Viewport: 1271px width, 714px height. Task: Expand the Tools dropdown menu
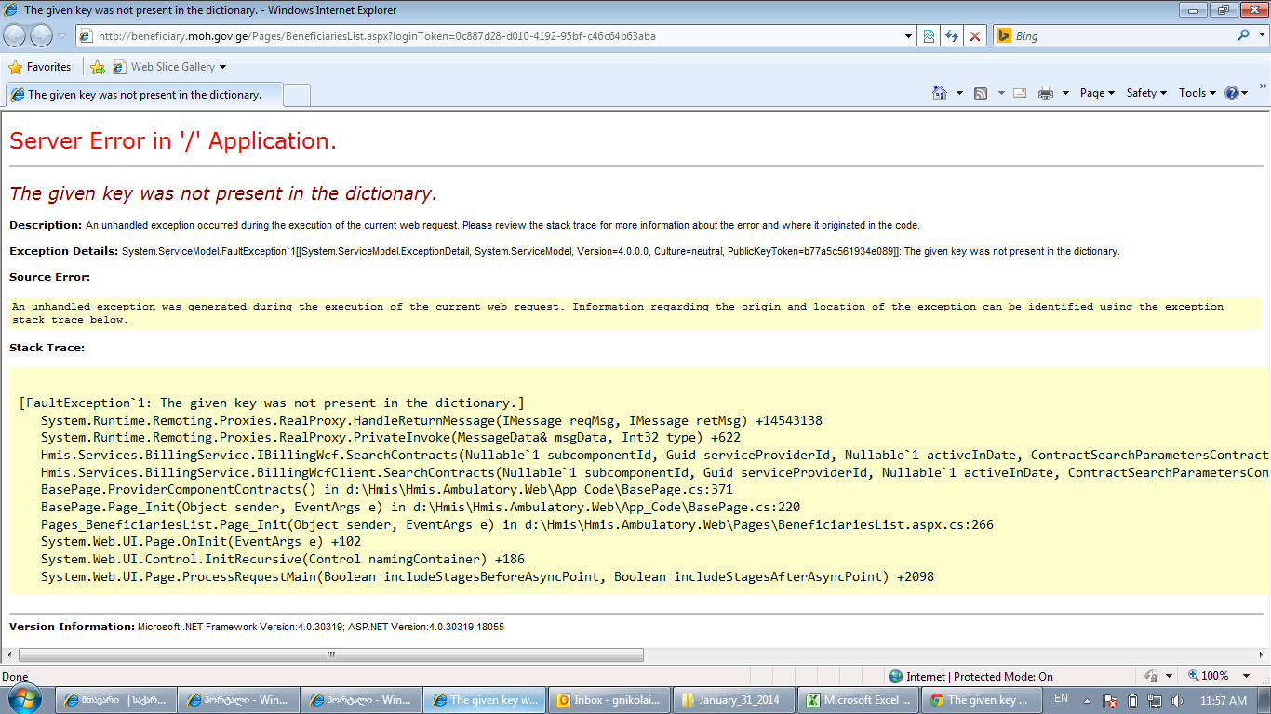pyautogui.click(x=1197, y=93)
